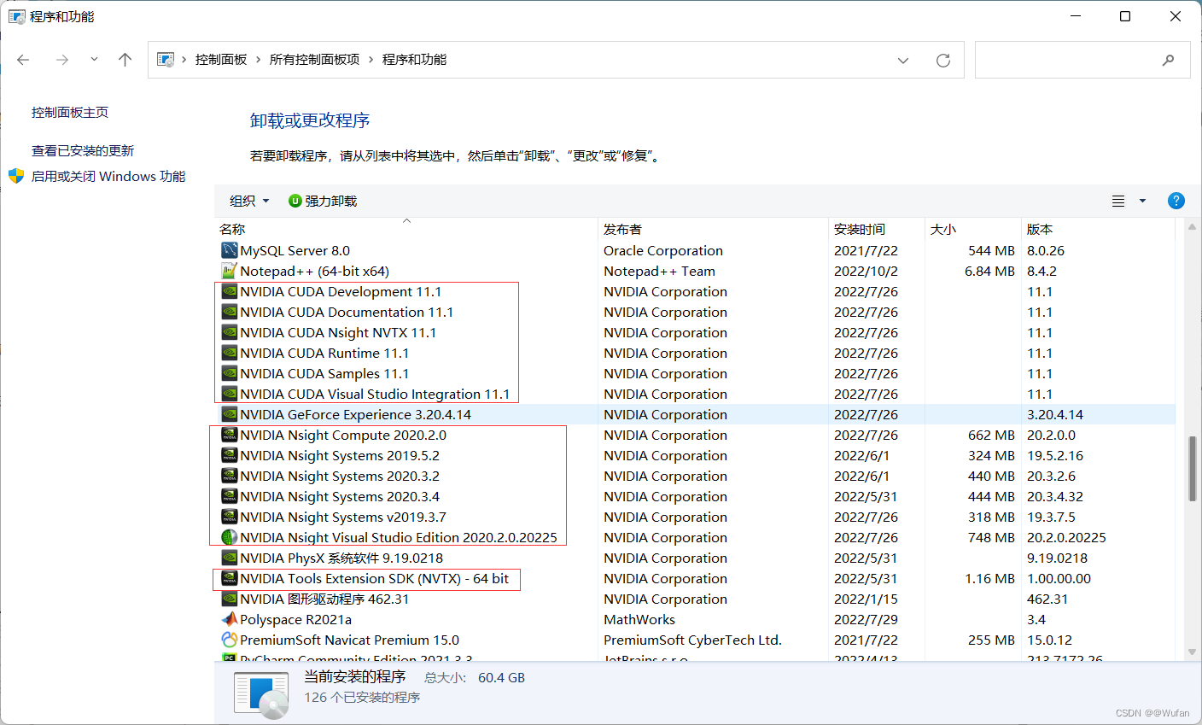This screenshot has width=1202, height=725.
Task: Click the Nsight Systems 2020.3.4 icon
Action: pos(229,496)
